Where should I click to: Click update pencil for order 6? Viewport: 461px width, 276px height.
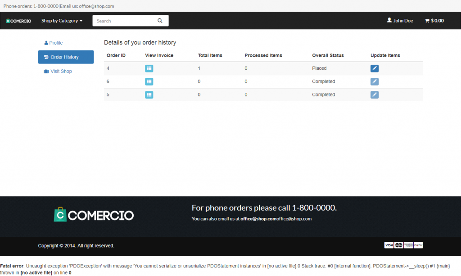[x=375, y=81]
